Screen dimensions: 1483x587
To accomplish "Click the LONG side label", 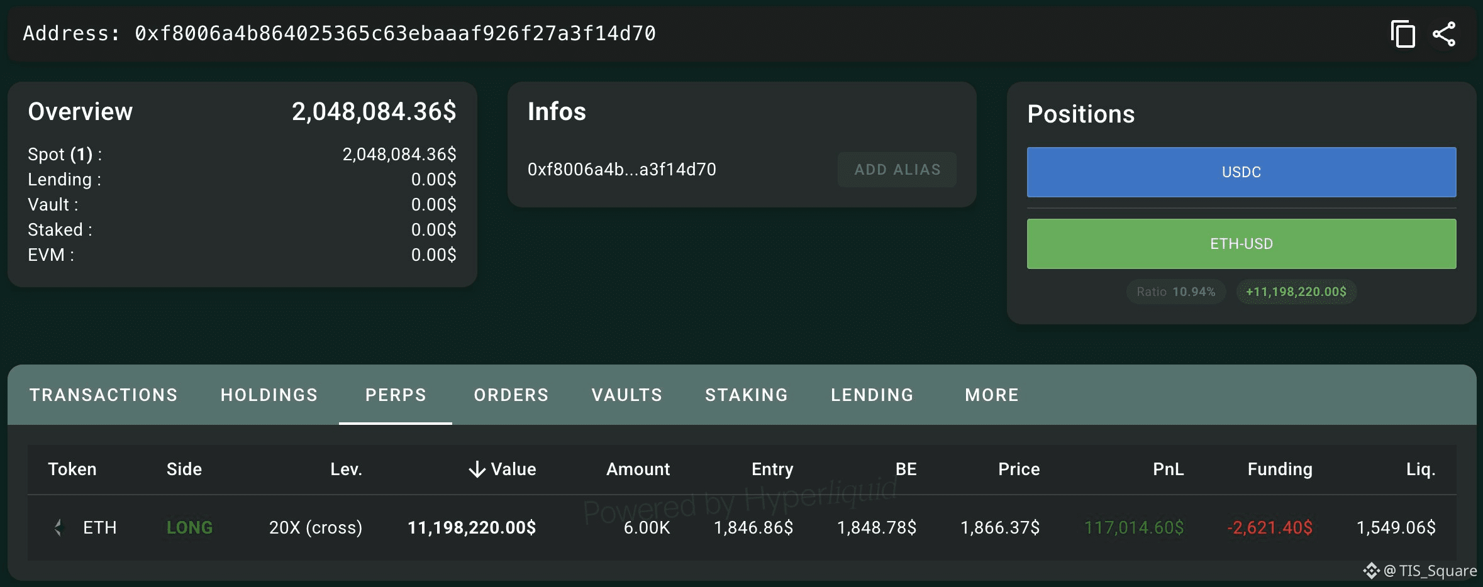I will (189, 527).
